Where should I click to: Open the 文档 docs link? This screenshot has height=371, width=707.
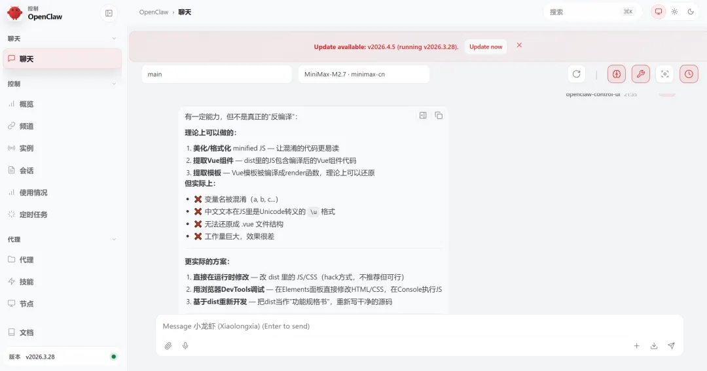tap(62, 332)
